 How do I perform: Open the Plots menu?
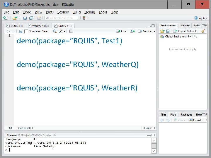tap(50, 12)
